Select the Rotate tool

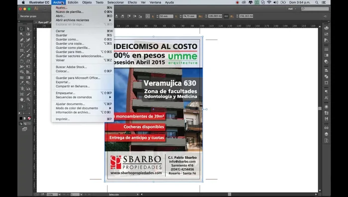21,61
